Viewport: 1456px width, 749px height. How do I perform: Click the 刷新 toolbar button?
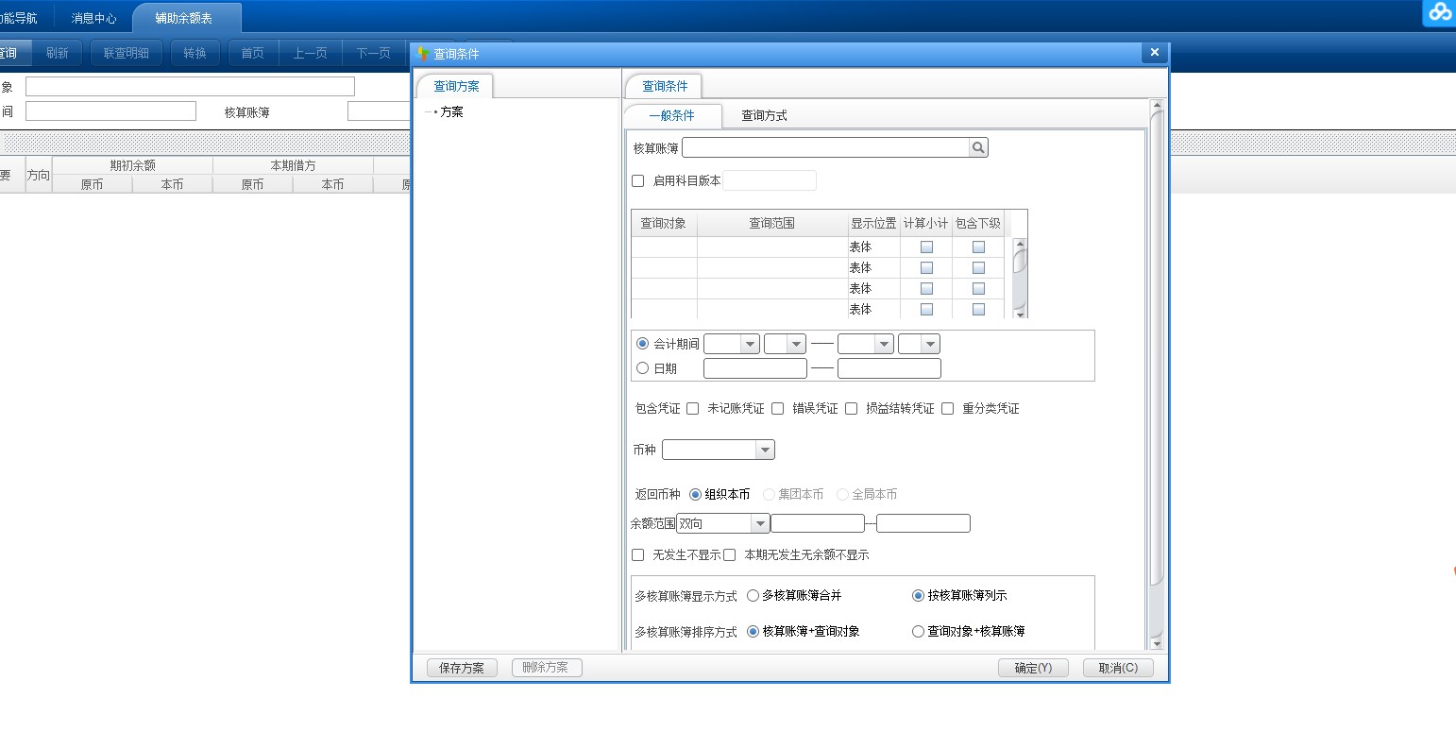click(59, 53)
